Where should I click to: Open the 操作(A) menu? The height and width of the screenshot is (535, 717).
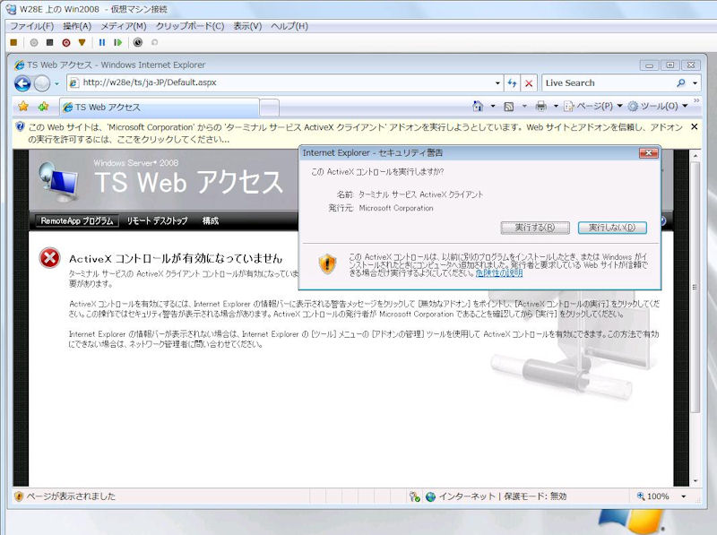[77, 26]
